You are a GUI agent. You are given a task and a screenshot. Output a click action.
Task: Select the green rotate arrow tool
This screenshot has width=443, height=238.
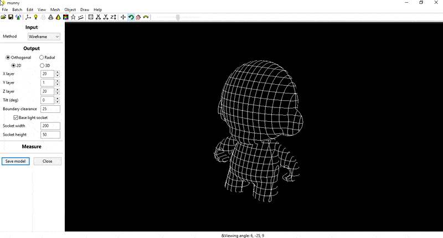pyautogui.click(x=131, y=17)
